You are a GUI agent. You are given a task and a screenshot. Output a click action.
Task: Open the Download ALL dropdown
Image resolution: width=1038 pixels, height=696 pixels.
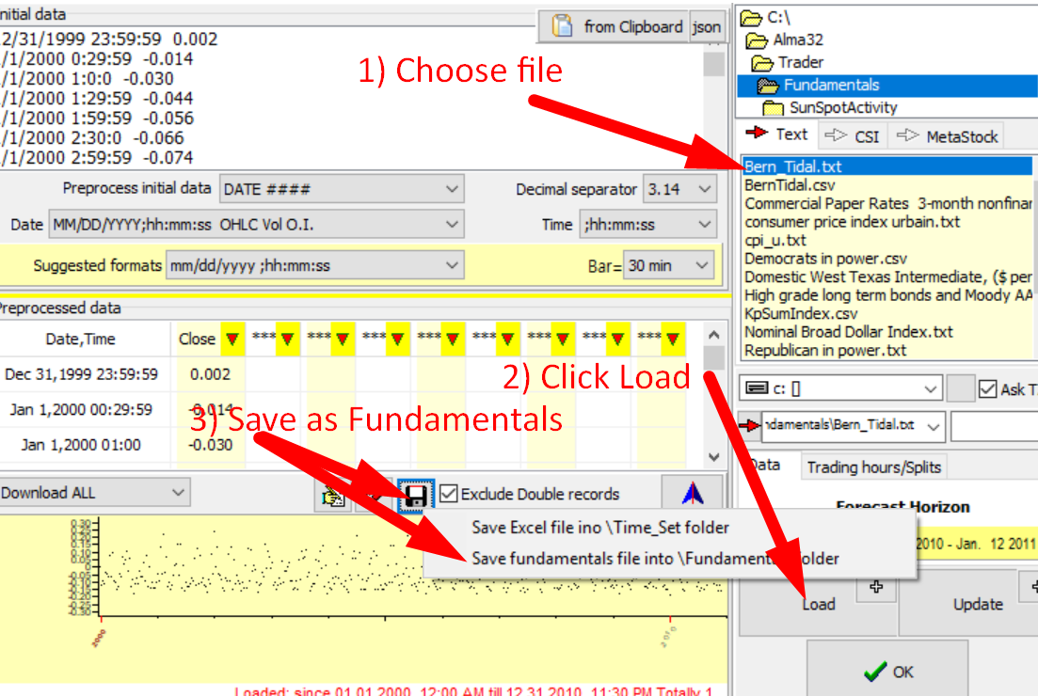[x=94, y=492]
